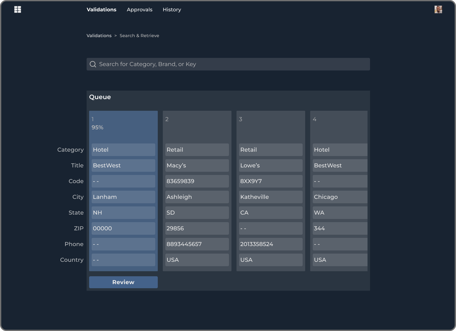Viewport: 456px width, 331px height.
Task: Click the search magnifier icon
Action: [93, 64]
